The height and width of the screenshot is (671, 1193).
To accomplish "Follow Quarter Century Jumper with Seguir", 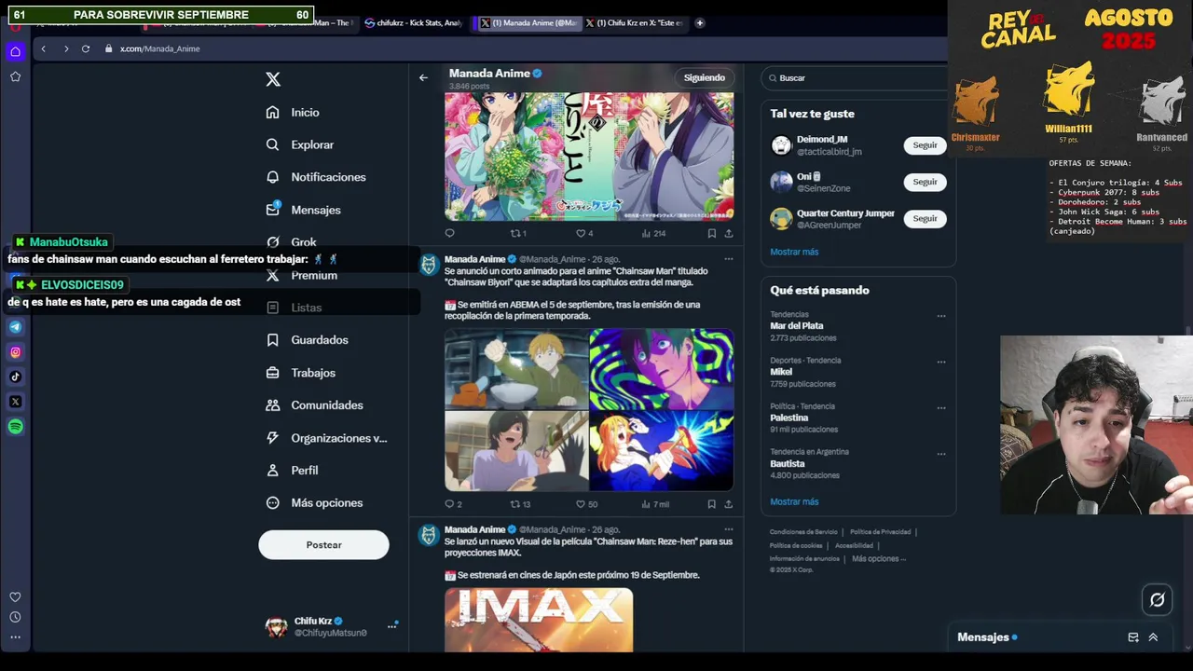I will tap(925, 218).
